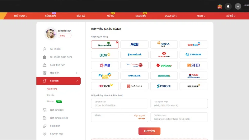Open Thể Thao dropdown in navigation
This screenshot has width=249, height=140.
coord(21,16)
